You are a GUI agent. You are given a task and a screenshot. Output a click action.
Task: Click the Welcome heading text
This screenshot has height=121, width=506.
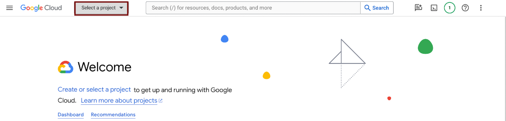coord(104,67)
